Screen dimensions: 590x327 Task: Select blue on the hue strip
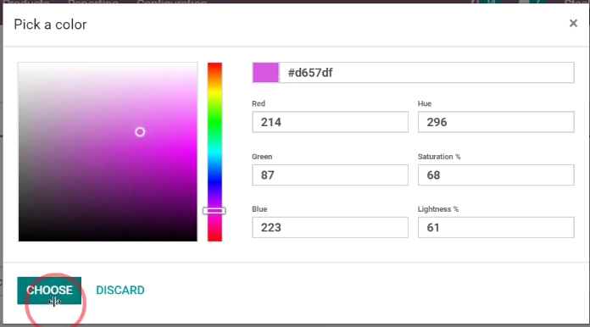coord(214,180)
